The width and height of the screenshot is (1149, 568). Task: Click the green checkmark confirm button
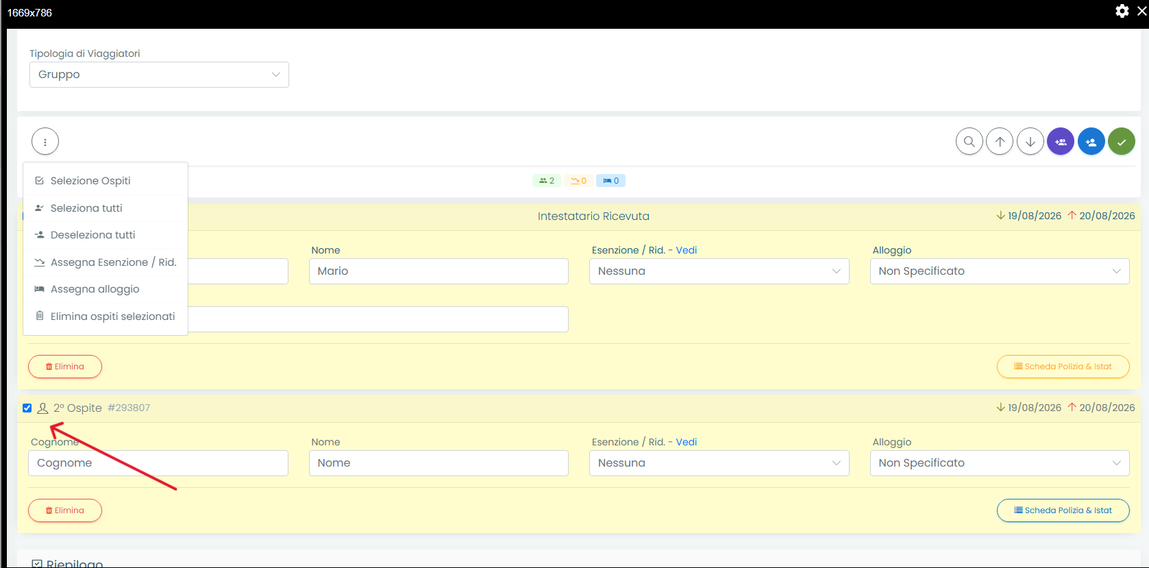tap(1122, 142)
